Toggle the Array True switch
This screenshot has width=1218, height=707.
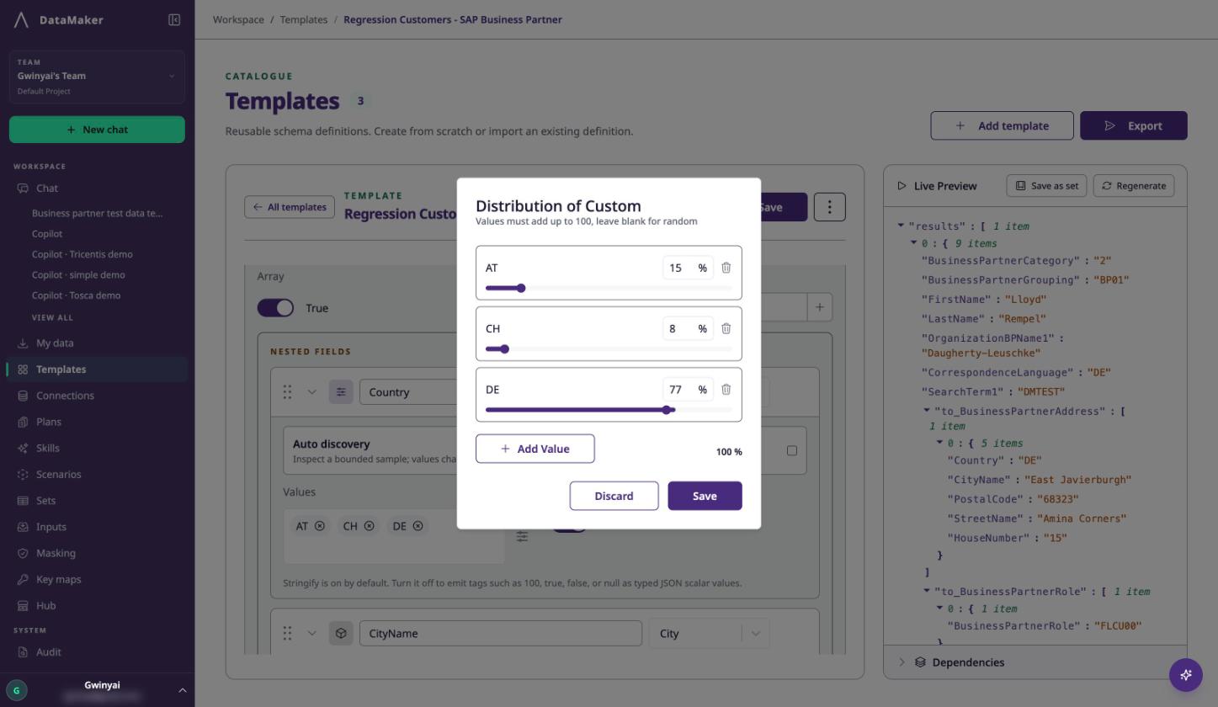pyautogui.click(x=275, y=308)
